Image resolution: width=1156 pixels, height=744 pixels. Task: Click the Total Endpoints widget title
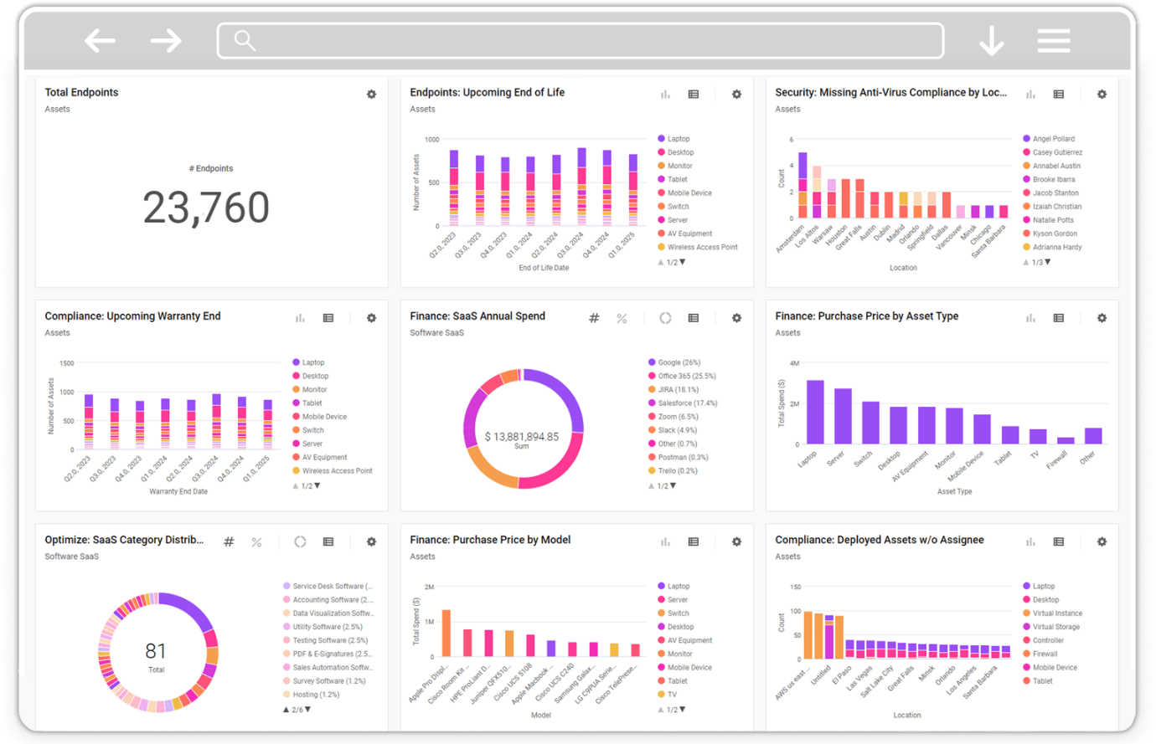81,93
